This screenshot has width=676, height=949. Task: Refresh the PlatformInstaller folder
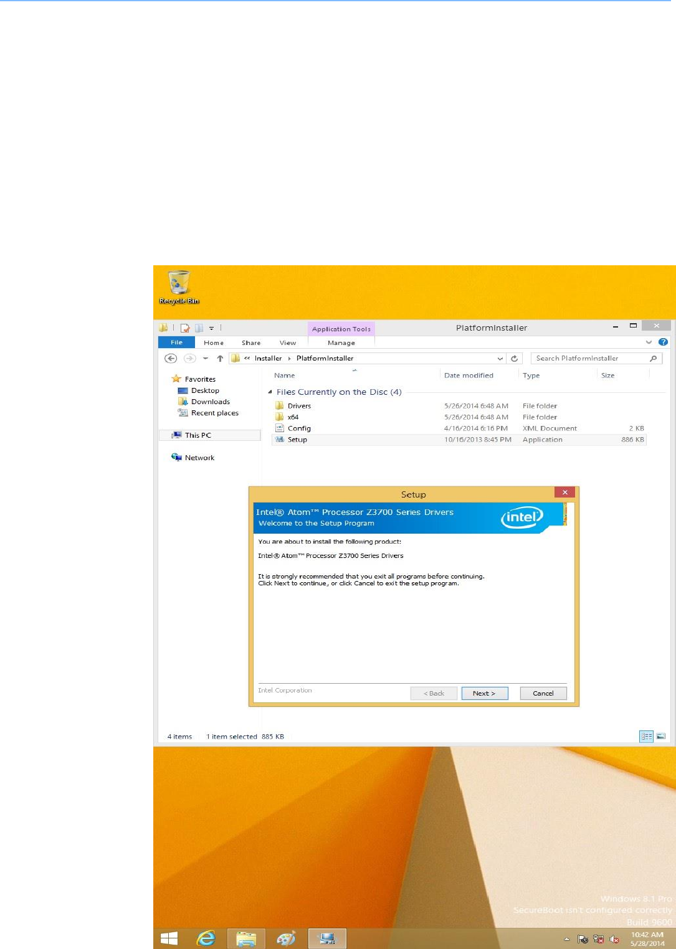[x=514, y=358]
